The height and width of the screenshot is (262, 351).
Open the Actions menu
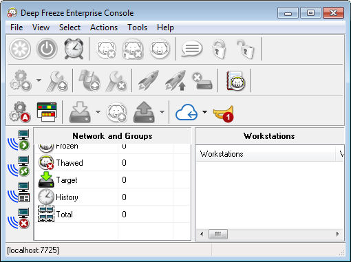pos(104,28)
